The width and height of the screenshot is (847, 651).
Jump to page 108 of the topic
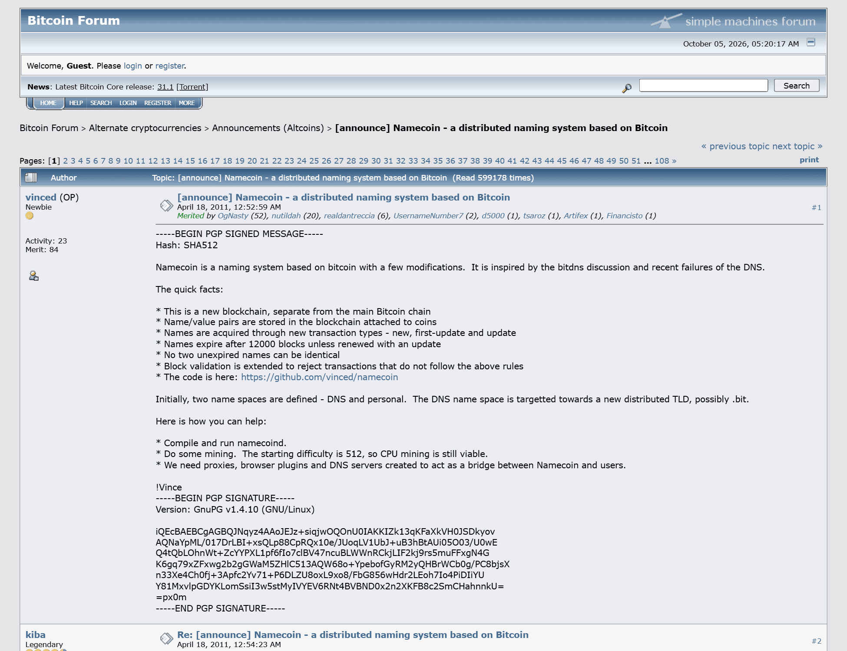[662, 161]
